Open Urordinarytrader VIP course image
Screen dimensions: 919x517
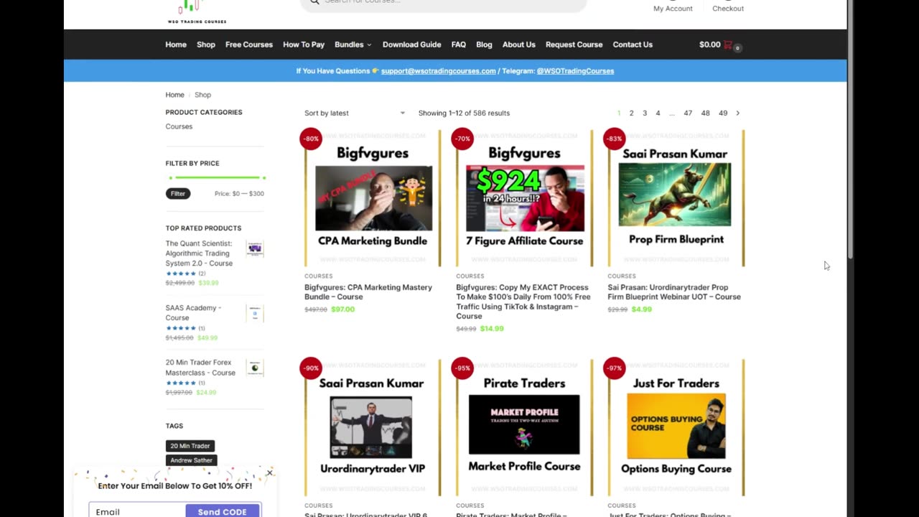coord(373,427)
